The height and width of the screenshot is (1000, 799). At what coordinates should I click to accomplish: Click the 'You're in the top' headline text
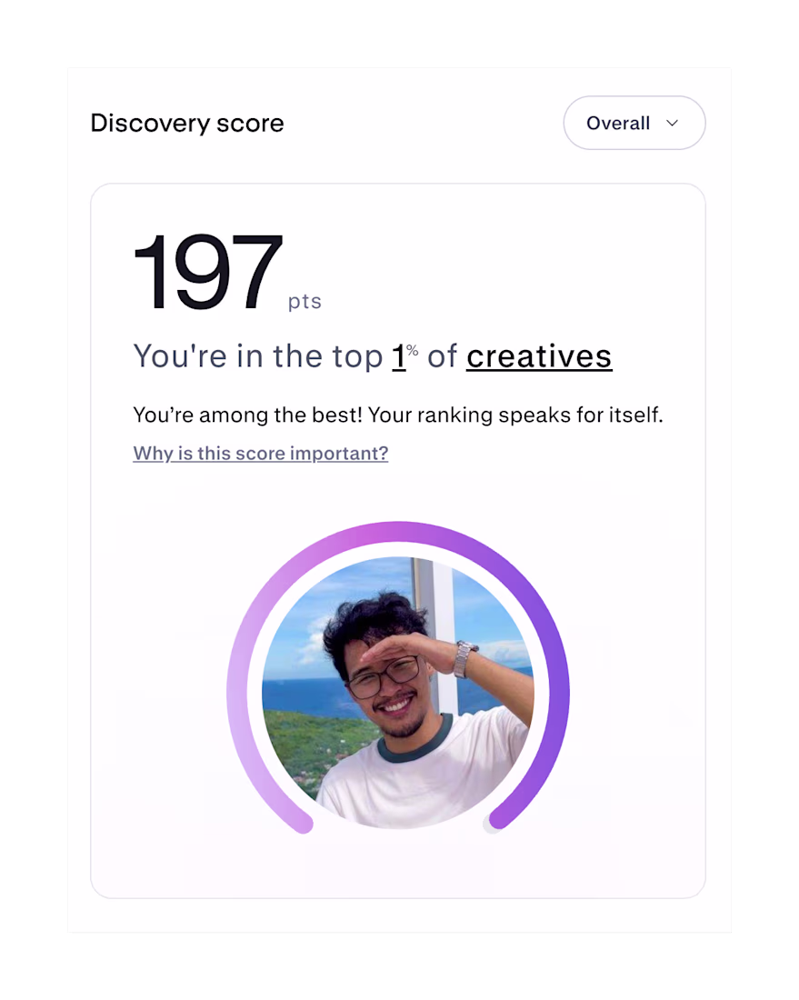tap(257, 356)
